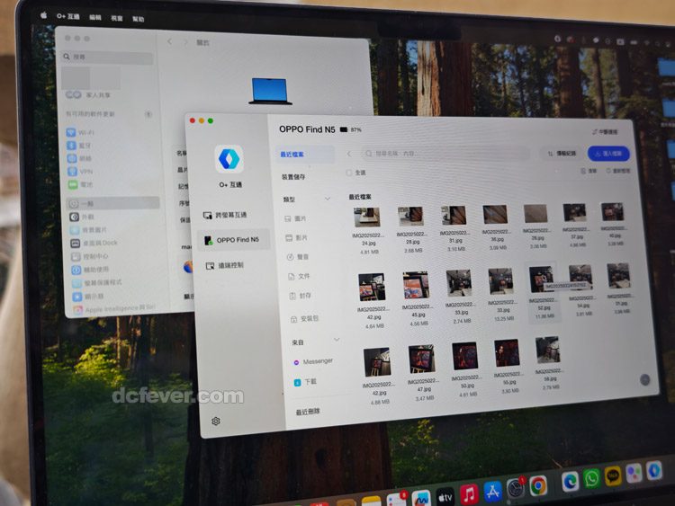Go back with the file browser arrow
The image size is (675, 506).
pyautogui.click(x=349, y=154)
